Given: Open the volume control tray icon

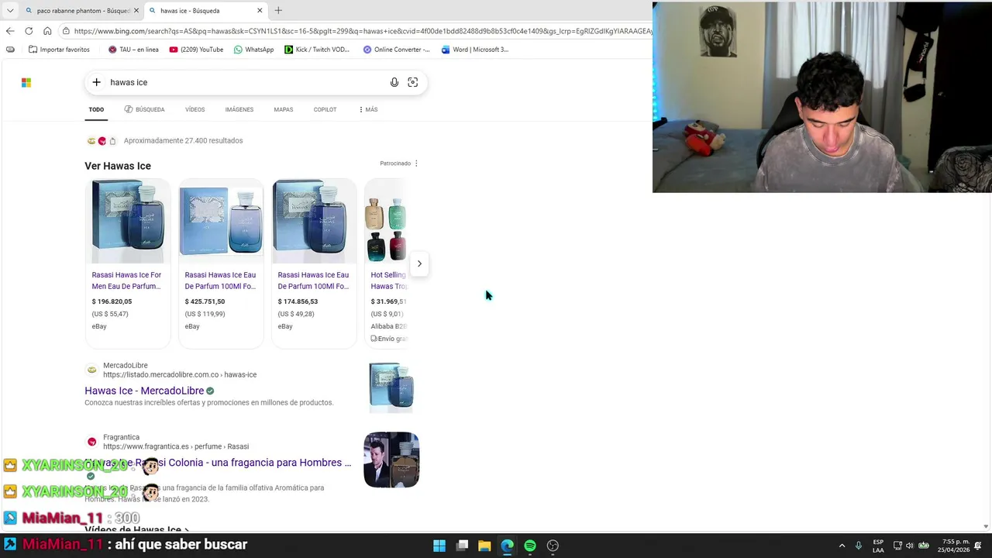Looking at the screenshot, I should point(910,546).
